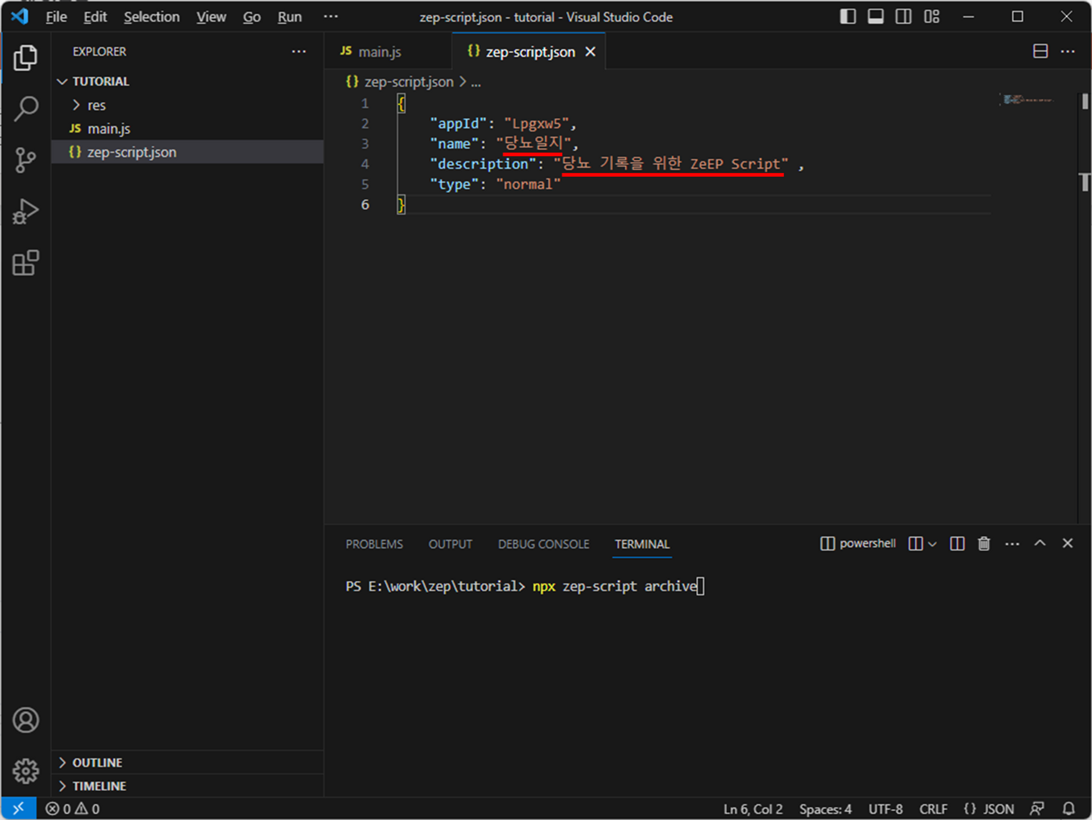Screen dimensions: 1092x820
Task: Open the Accounts menu icon
Action: coord(26,720)
